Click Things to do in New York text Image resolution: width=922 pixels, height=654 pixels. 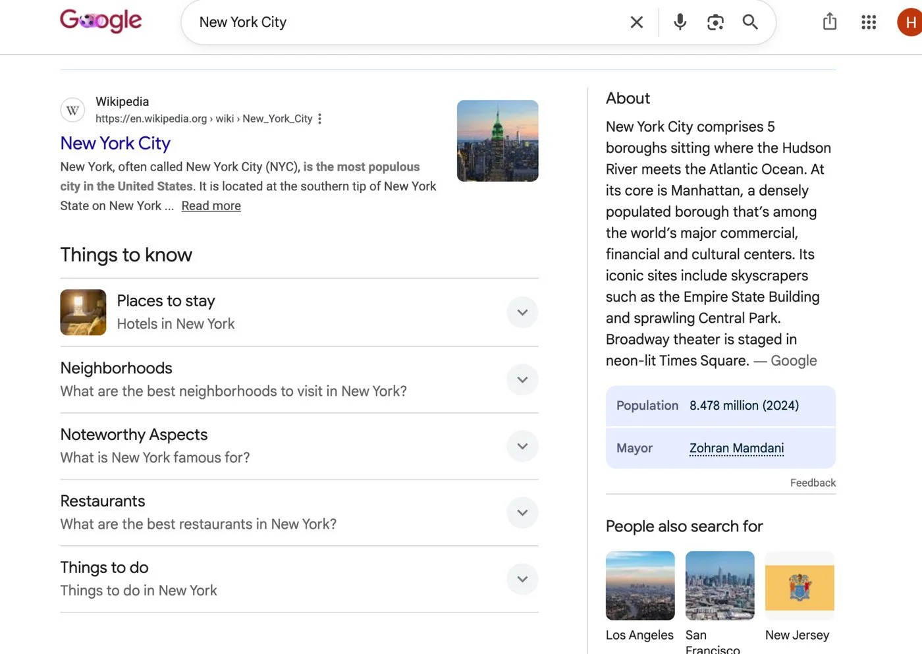point(138,591)
